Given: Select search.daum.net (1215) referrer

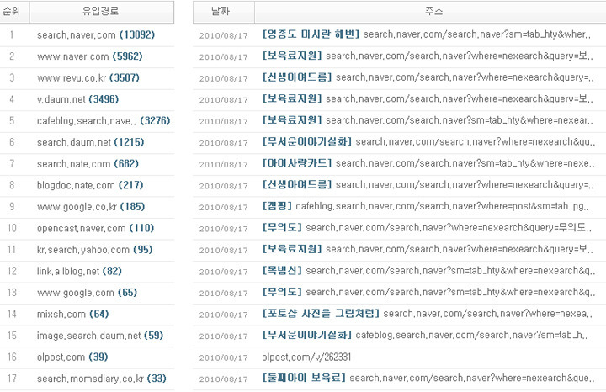Looking at the screenshot, I should point(90,142).
